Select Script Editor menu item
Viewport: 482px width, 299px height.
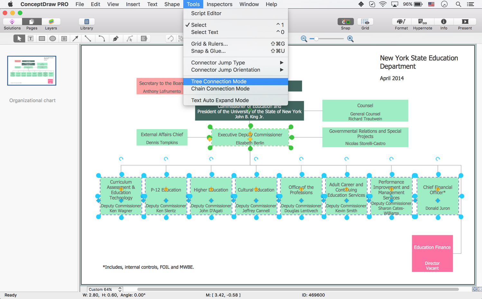click(x=236, y=13)
